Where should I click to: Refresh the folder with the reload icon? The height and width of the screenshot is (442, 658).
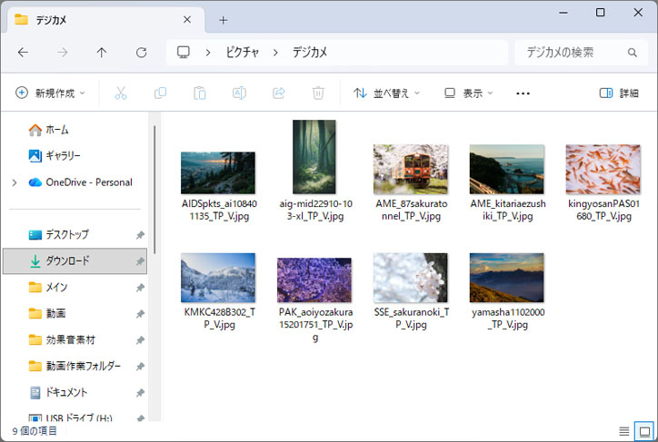click(141, 53)
